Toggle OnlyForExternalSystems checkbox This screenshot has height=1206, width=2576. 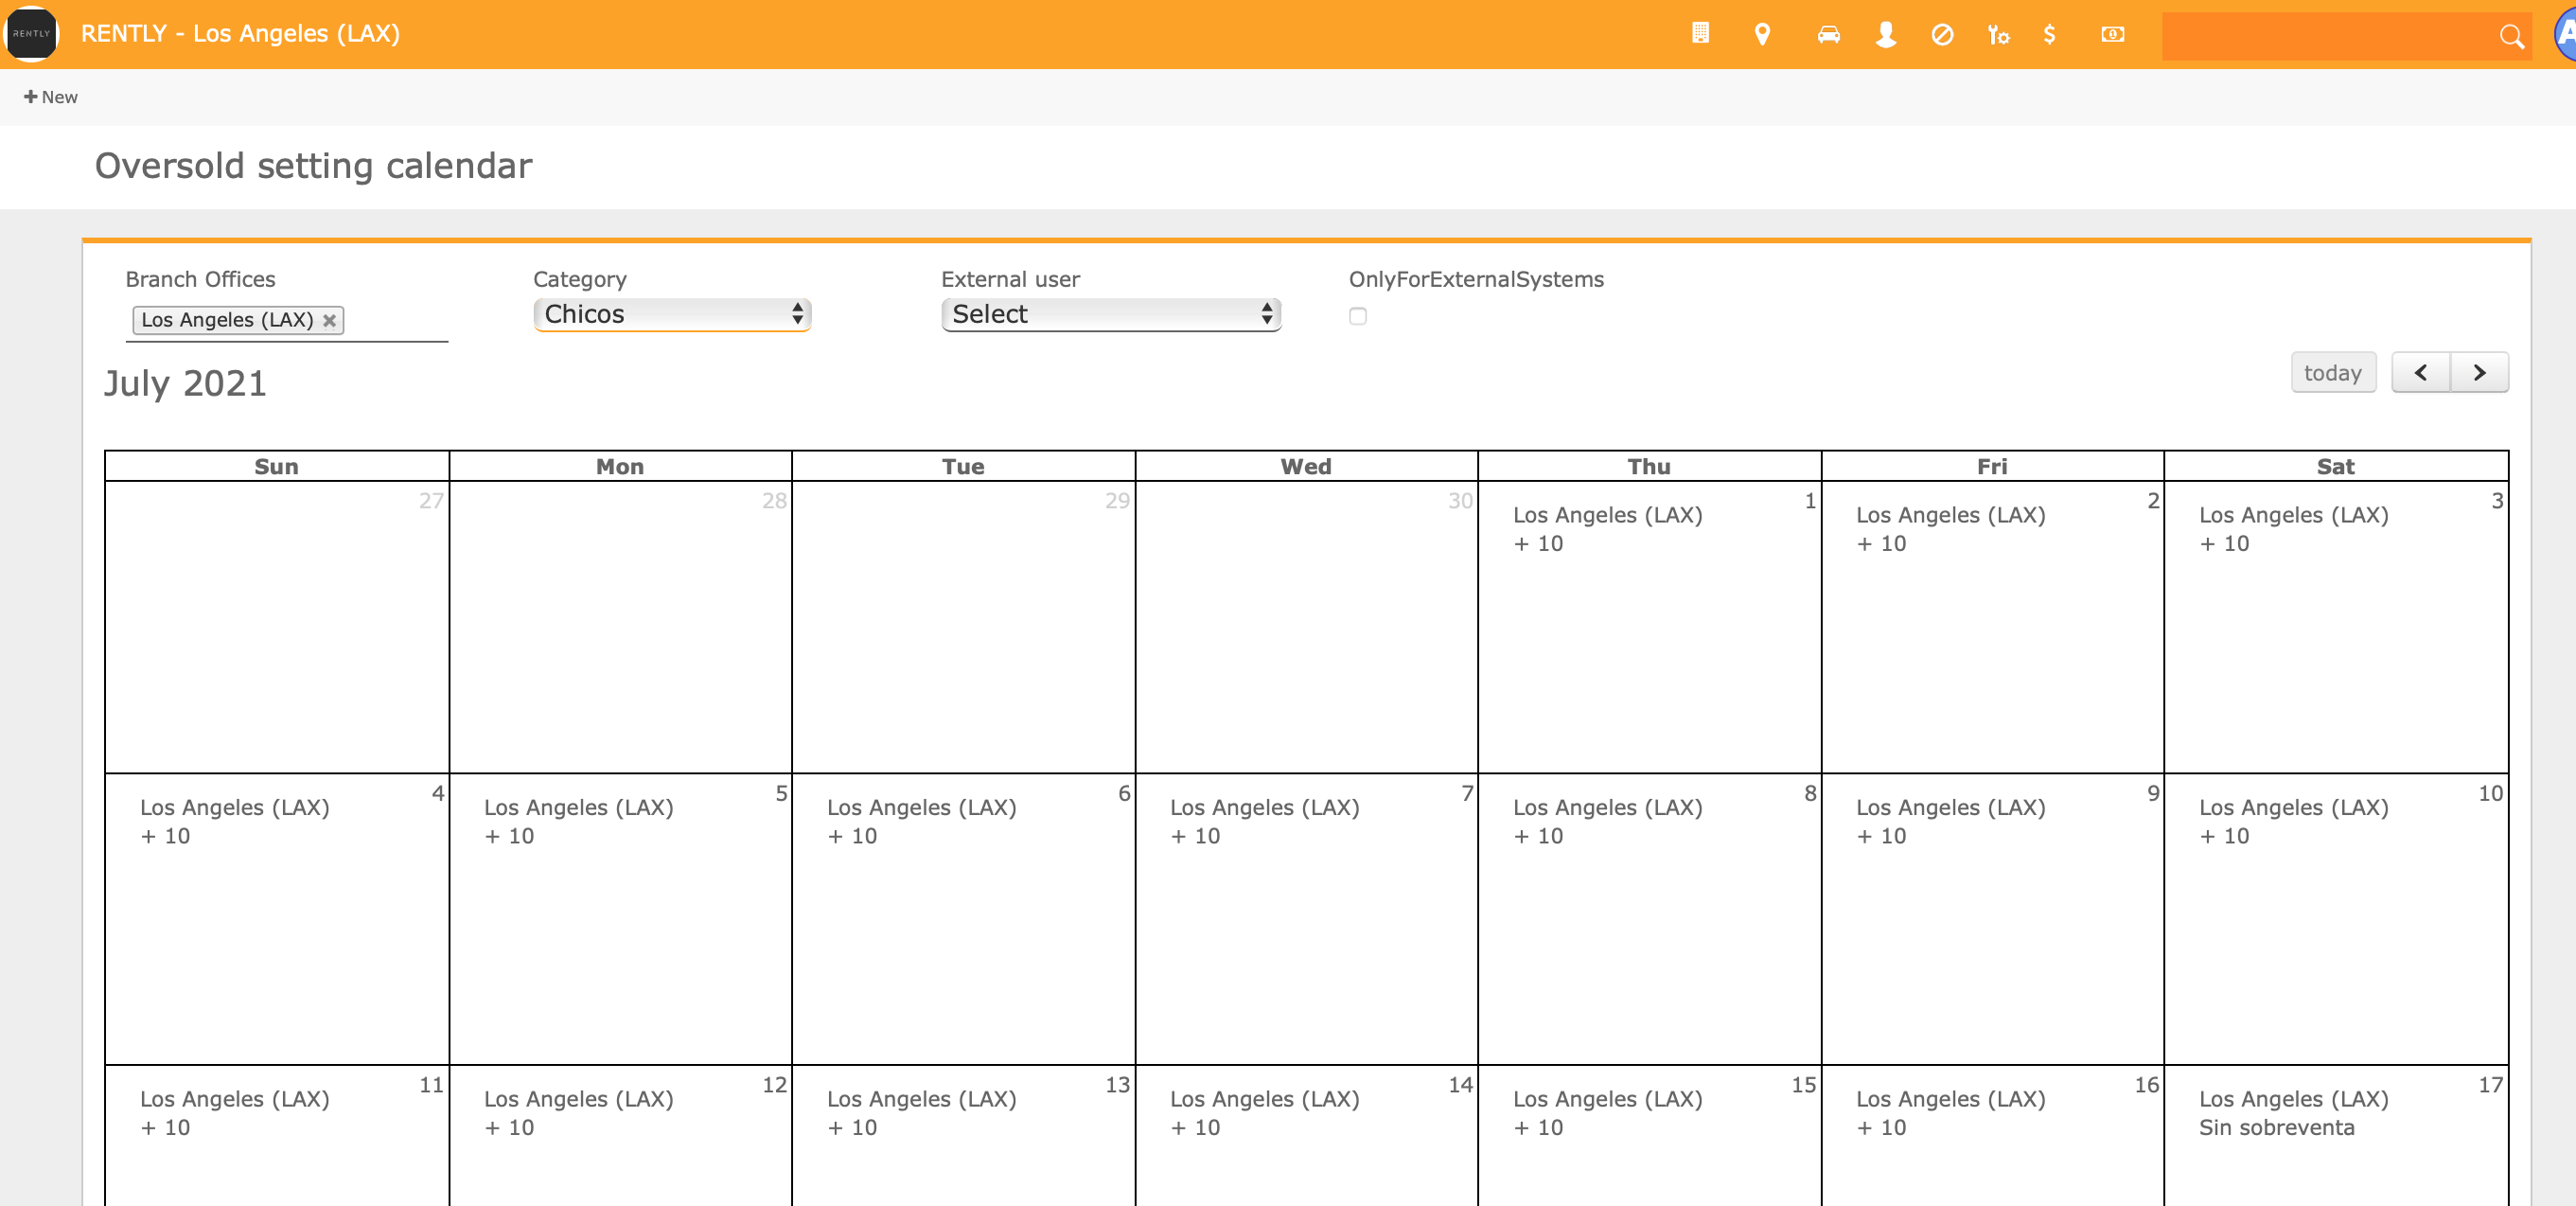coord(1357,316)
